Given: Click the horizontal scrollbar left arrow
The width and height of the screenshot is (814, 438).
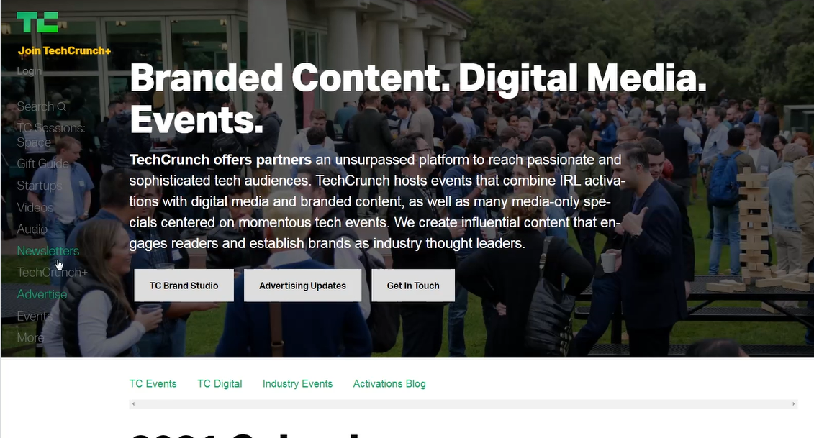Looking at the screenshot, I should point(133,403).
